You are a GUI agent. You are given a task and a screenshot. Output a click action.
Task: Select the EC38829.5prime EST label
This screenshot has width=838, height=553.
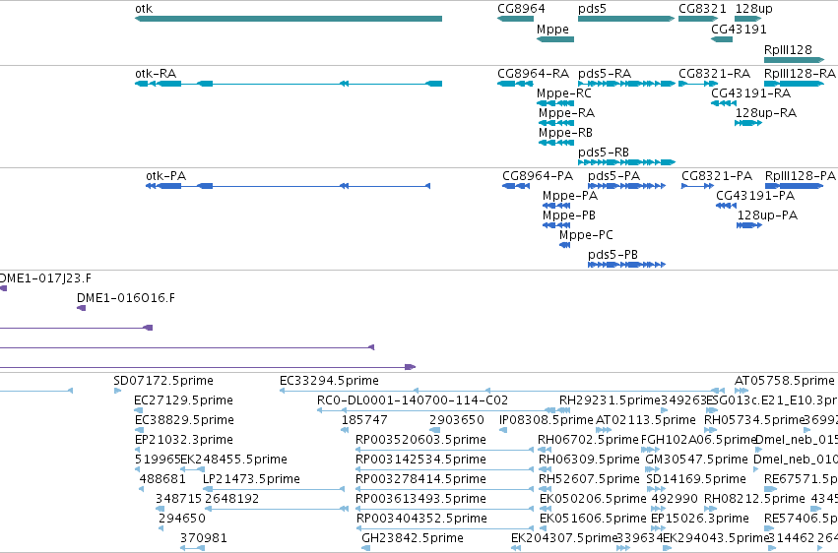(184, 420)
